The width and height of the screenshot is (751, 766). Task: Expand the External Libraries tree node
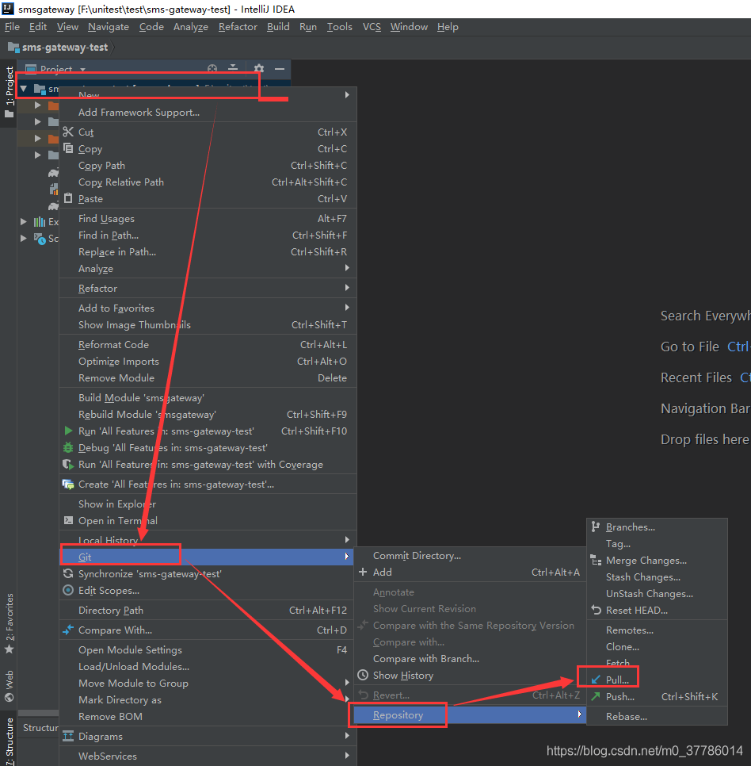tap(24, 222)
